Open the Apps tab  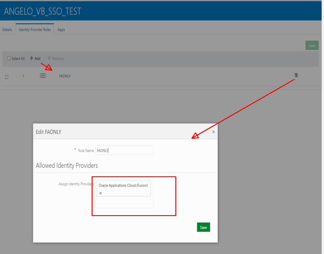[x=61, y=30]
